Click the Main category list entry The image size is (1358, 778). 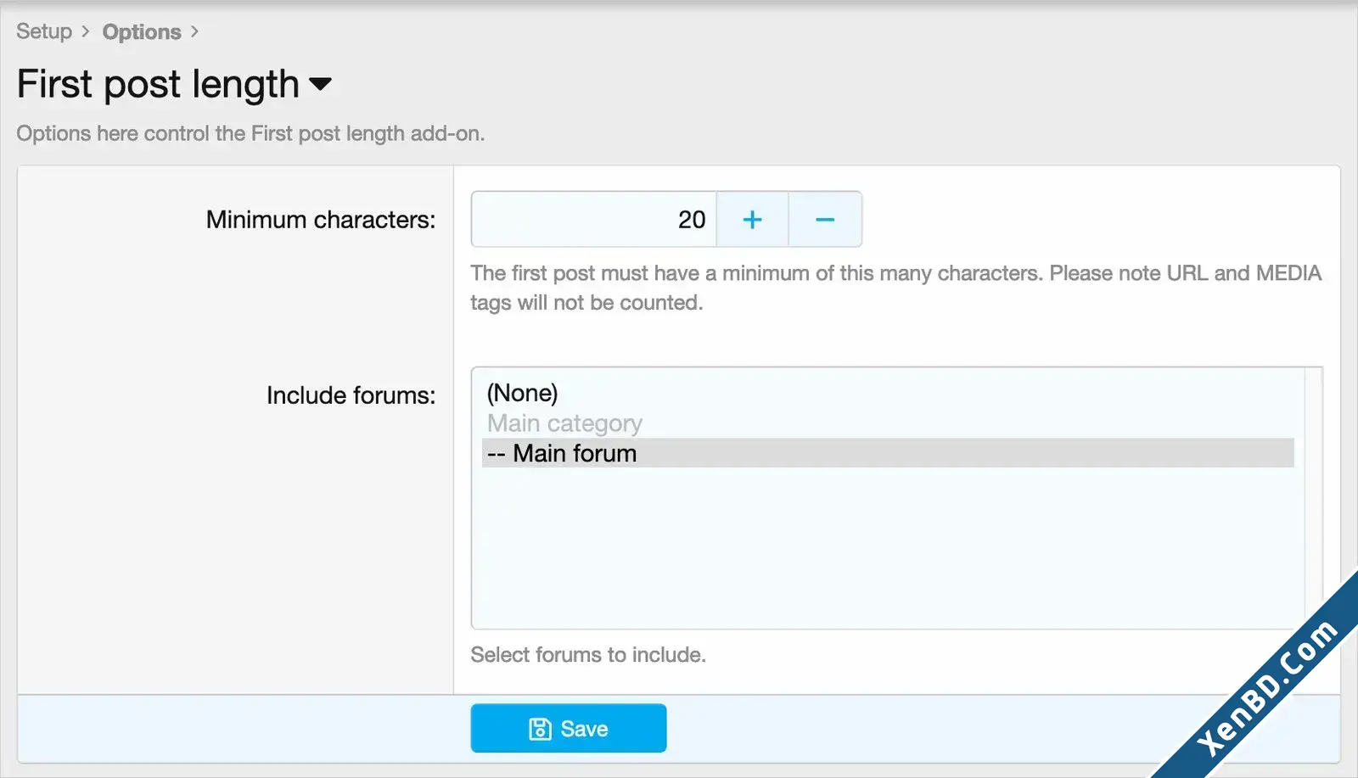click(888, 423)
